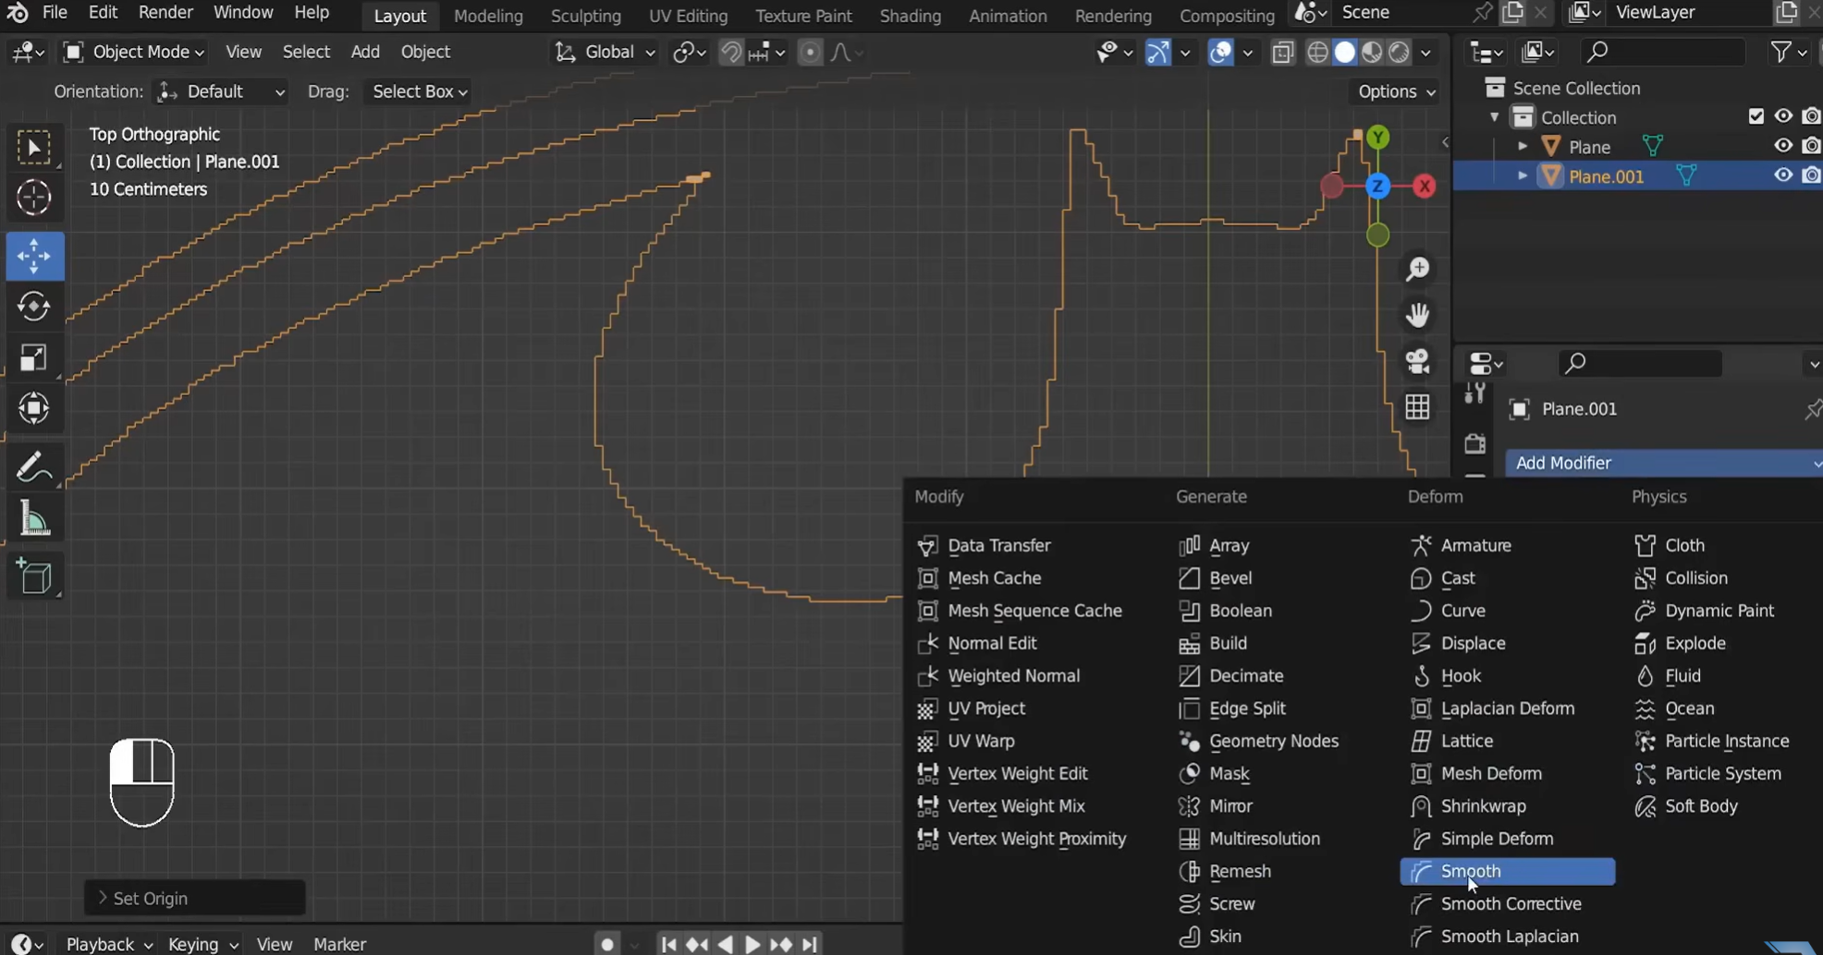
Task: Click the Z axis on navigation gizmo
Action: click(1377, 187)
